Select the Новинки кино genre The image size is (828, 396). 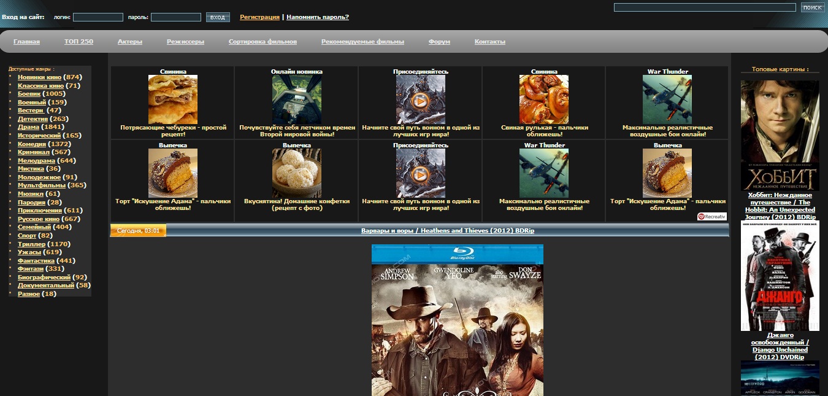coord(39,77)
